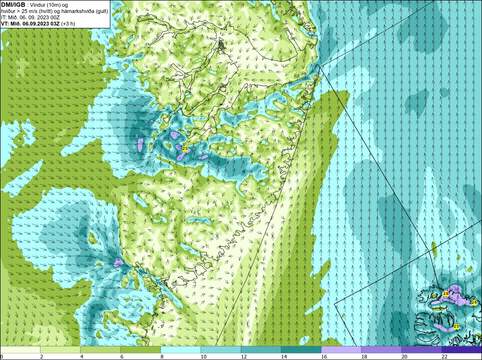This screenshot has height=360, width=482.
Task: Select the dark teal 14–16 m/s legend swatch
Action: point(301,349)
